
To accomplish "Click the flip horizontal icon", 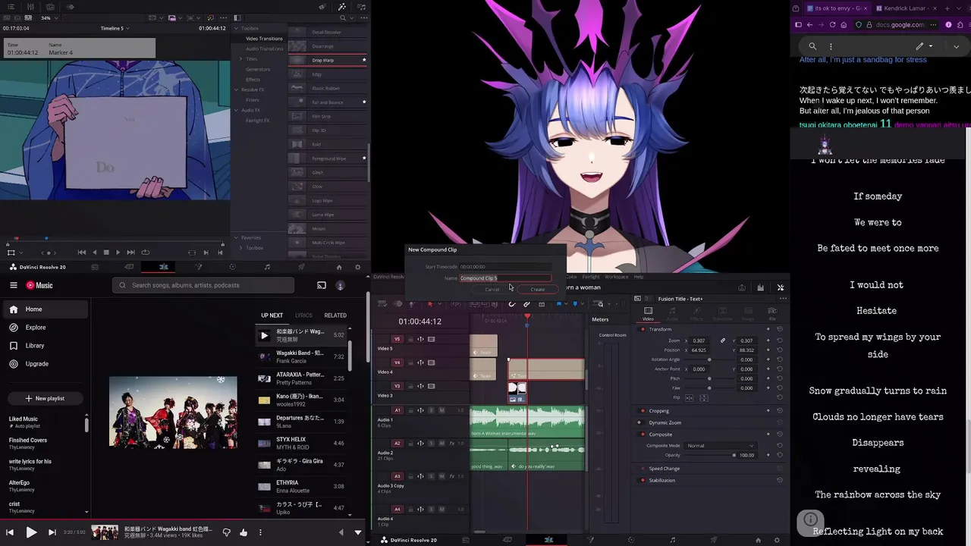I will (x=689, y=397).
